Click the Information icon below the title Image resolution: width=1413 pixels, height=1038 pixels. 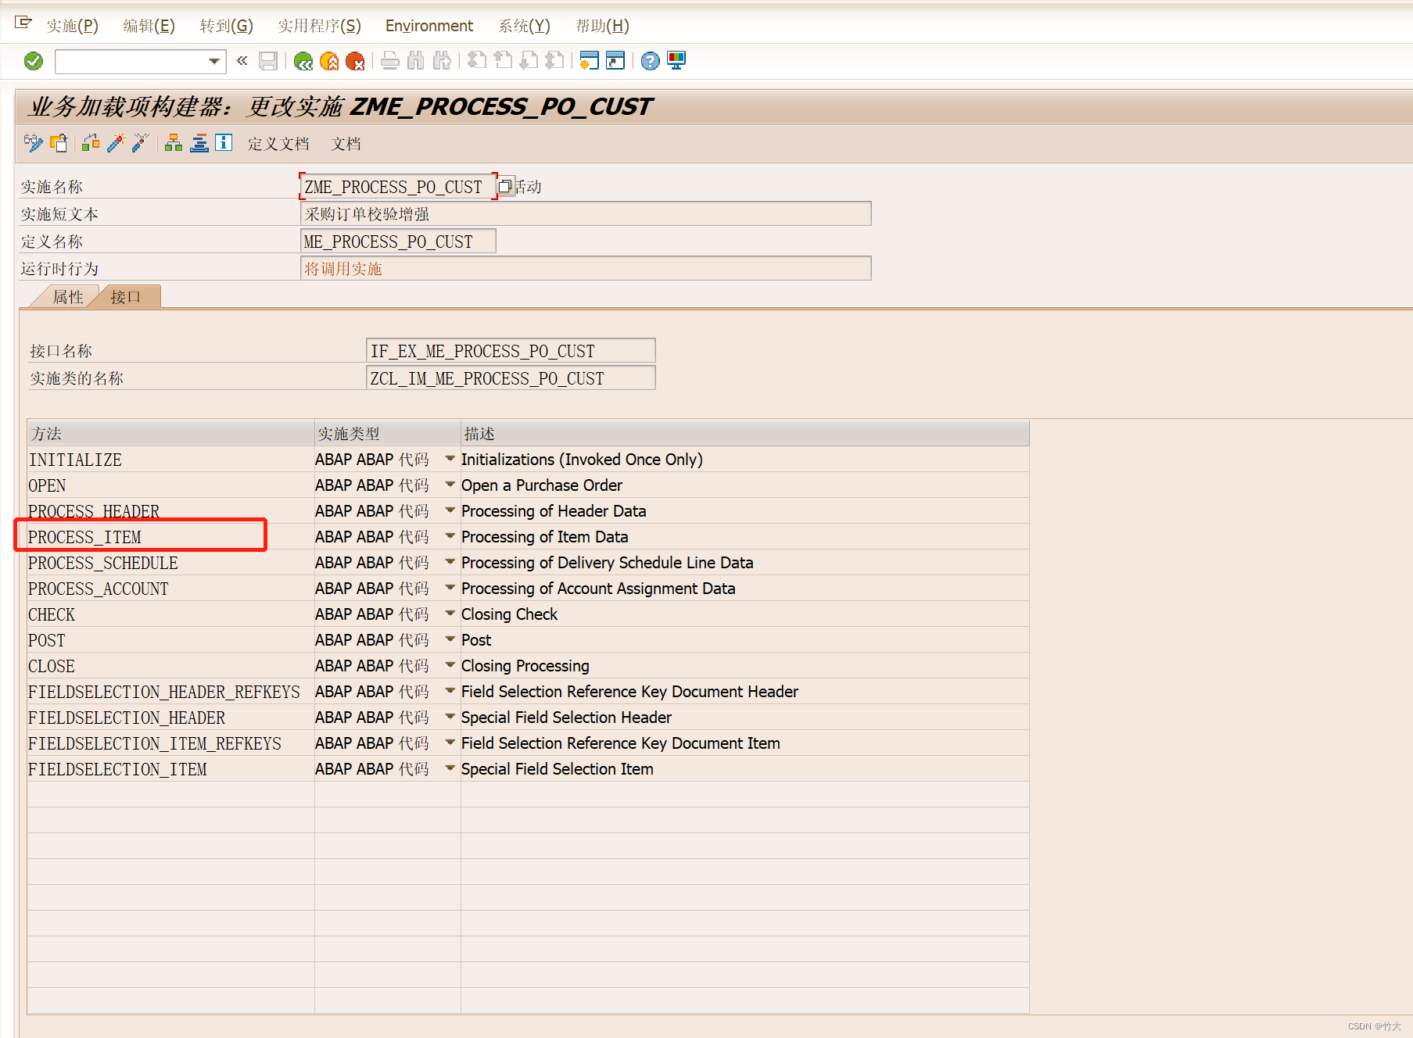(224, 143)
